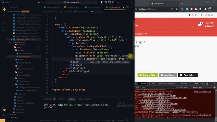217x122 pixels.
Task: Open authReducer.js in Open Editors list
Action: pyautogui.click(x=26, y=33)
